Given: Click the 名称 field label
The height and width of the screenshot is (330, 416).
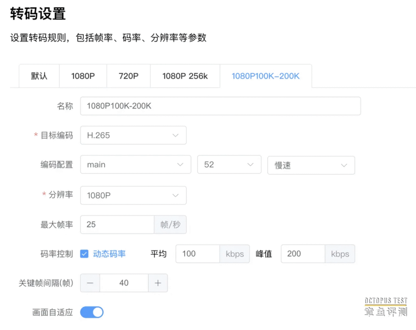Looking at the screenshot, I should coord(65,106).
